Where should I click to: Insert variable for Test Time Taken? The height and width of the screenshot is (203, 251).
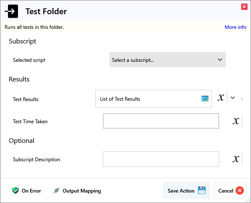pyautogui.click(x=236, y=121)
